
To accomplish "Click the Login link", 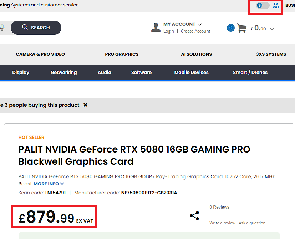I will [169, 31].
